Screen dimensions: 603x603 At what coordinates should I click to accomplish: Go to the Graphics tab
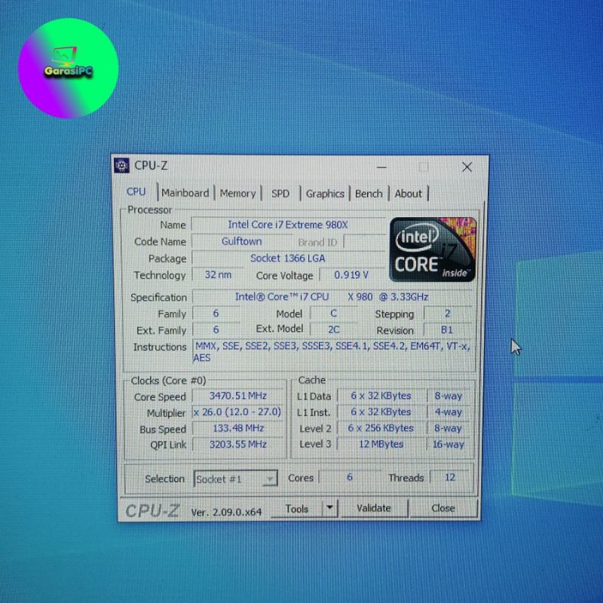click(325, 194)
